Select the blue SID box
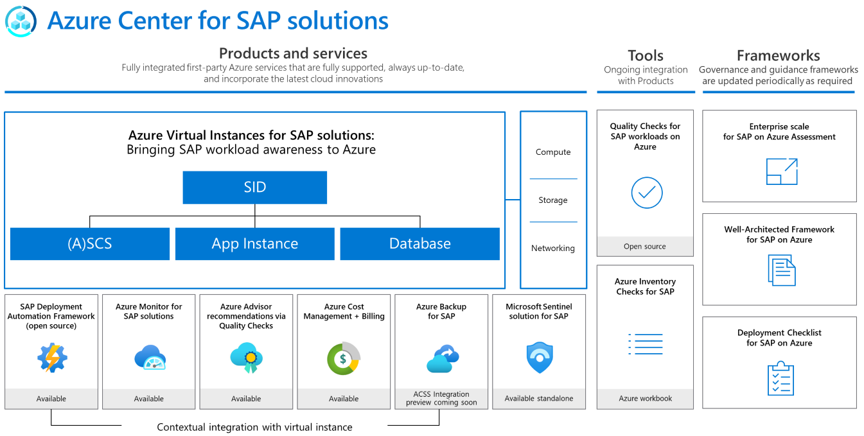 click(x=255, y=187)
